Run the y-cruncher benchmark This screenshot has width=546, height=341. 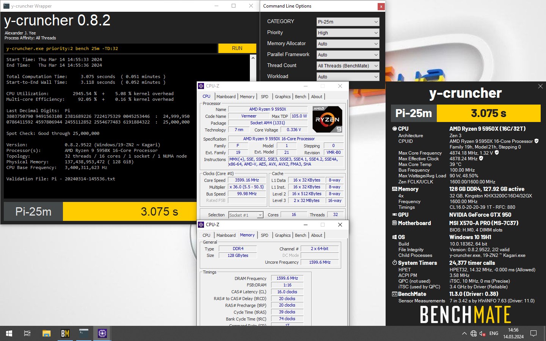tap(237, 48)
